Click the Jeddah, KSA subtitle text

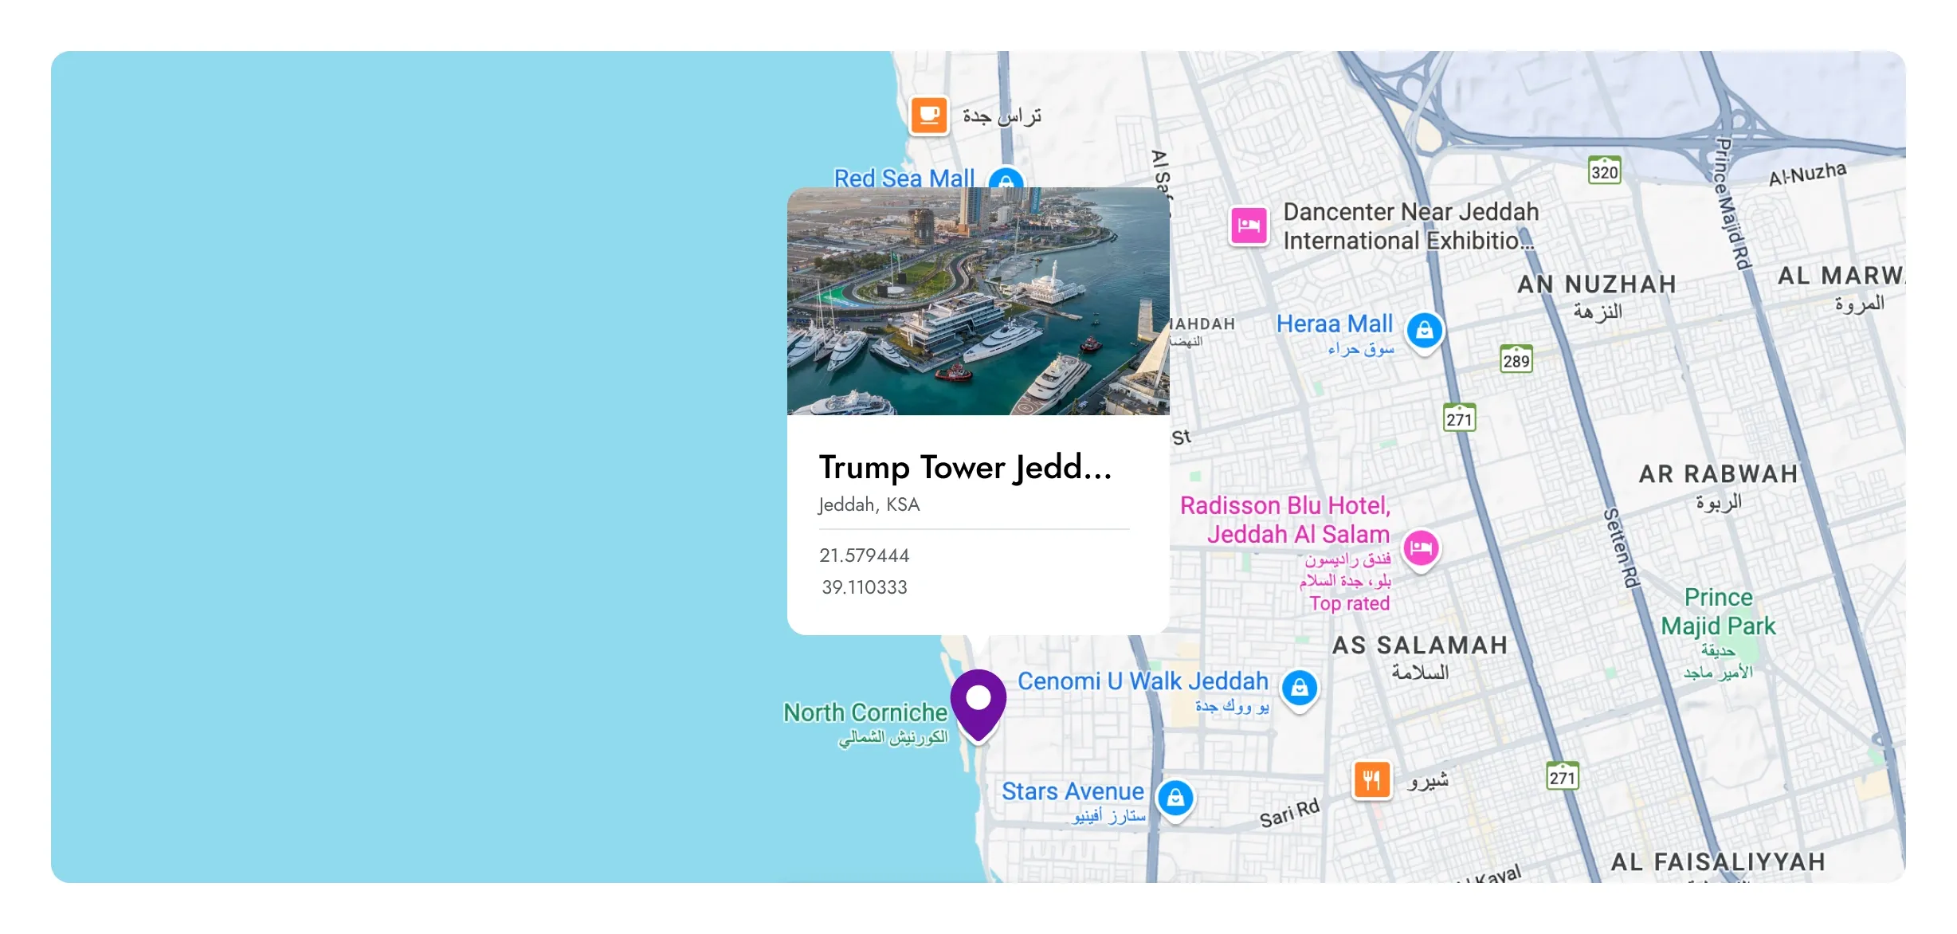pos(869,504)
